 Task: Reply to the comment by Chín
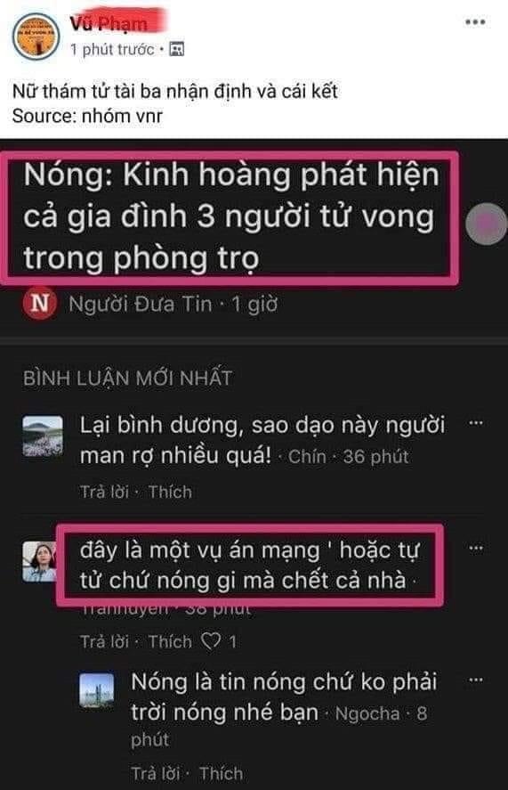pos(105,492)
